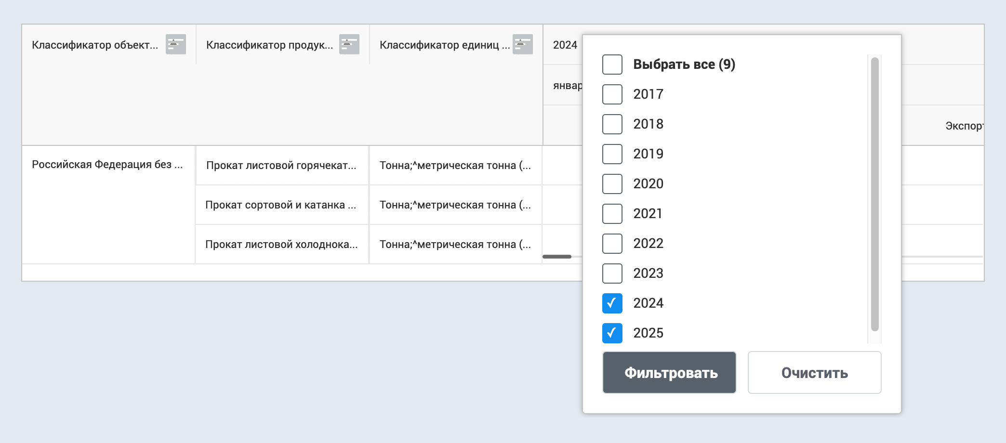This screenshot has width=1006, height=443.
Task: Select year 2022 in filter list
Action: tap(612, 244)
